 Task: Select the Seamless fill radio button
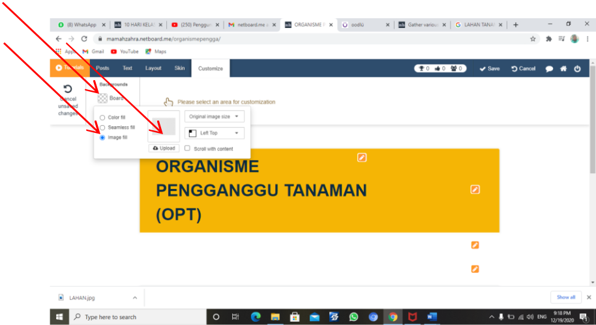[102, 128]
